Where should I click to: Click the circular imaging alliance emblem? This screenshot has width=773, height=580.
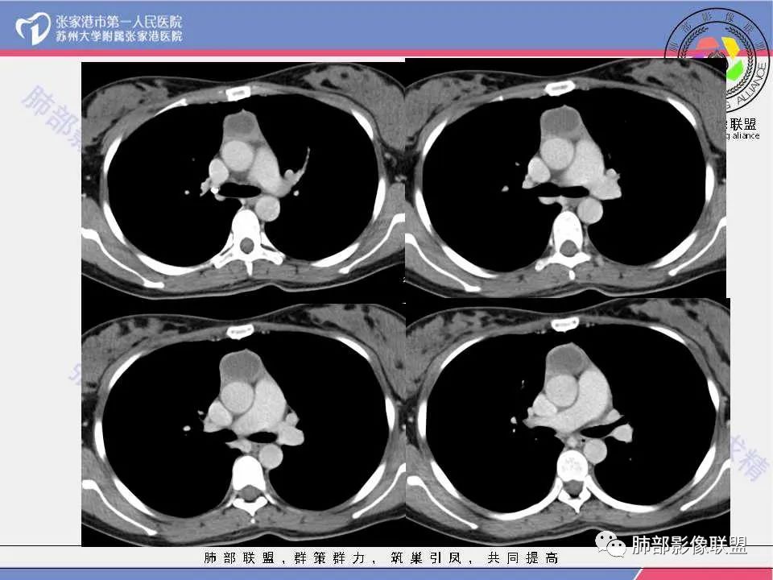(717, 56)
